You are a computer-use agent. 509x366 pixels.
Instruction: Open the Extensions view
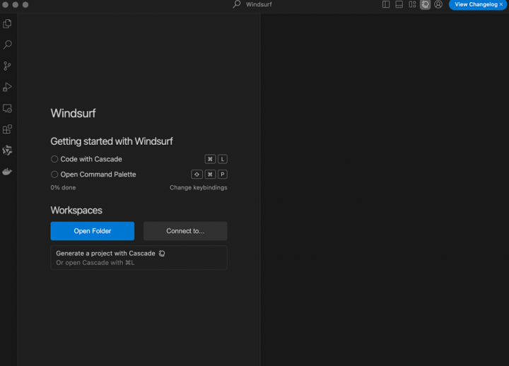7,130
